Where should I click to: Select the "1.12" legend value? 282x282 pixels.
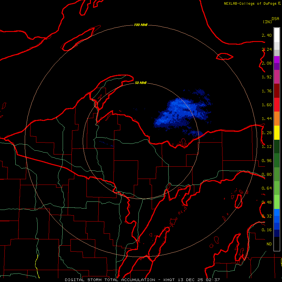[x=267, y=147]
